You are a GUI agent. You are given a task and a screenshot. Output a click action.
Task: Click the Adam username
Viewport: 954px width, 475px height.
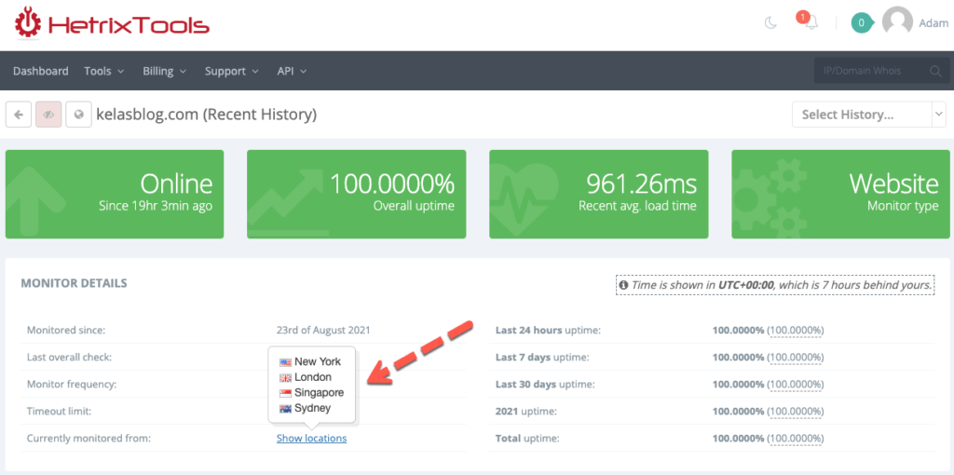934,23
